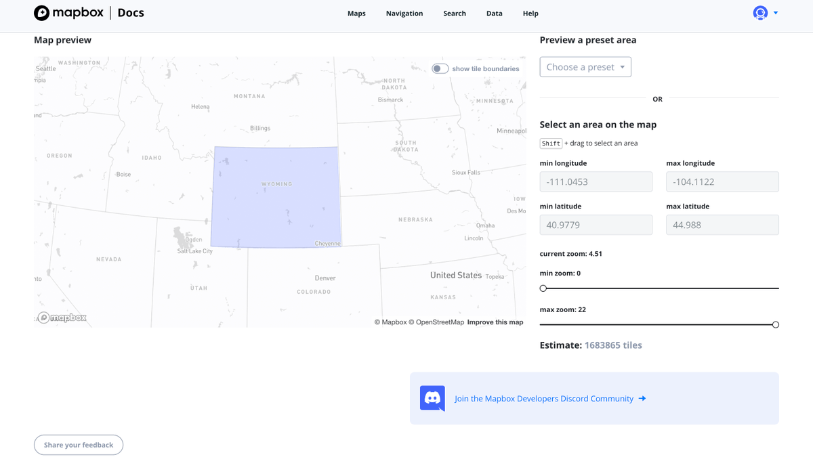The height and width of the screenshot is (457, 813).
Task: Toggle show tile boundaries switch
Action: click(x=440, y=68)
